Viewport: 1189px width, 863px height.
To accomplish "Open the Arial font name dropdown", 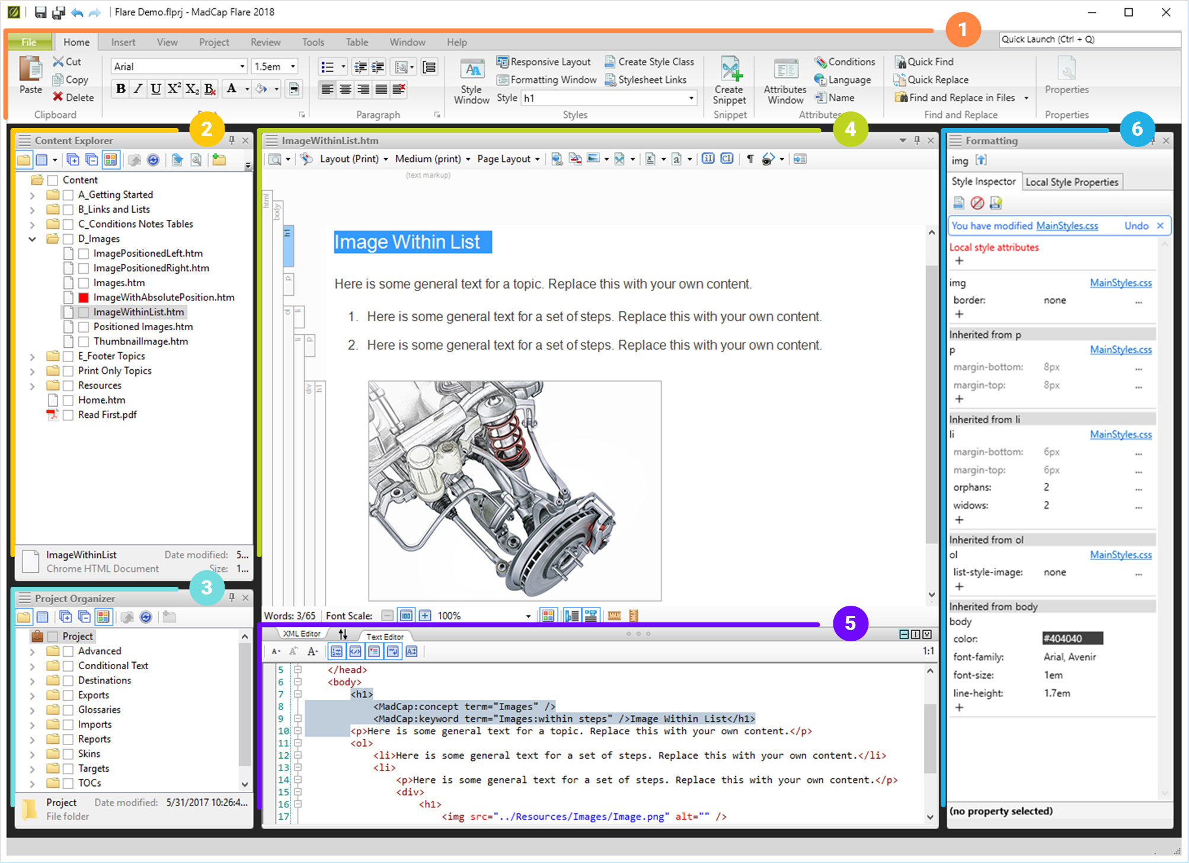I will coord(242,66).
